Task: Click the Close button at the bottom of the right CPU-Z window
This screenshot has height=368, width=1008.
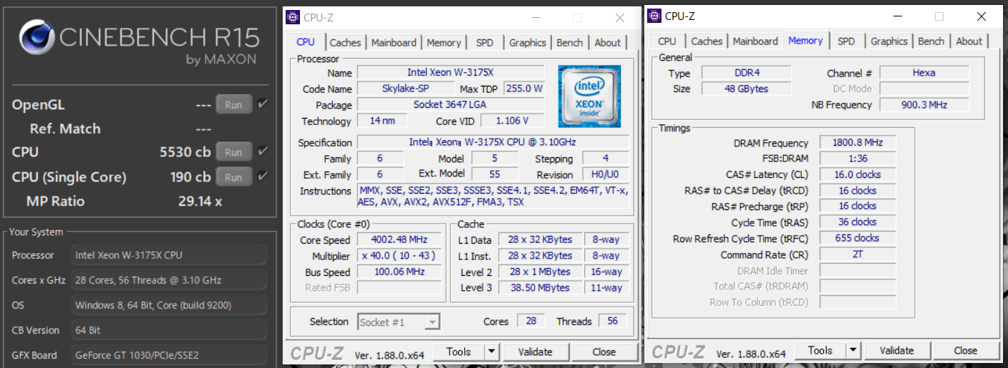Action: (x=966, y=350)
